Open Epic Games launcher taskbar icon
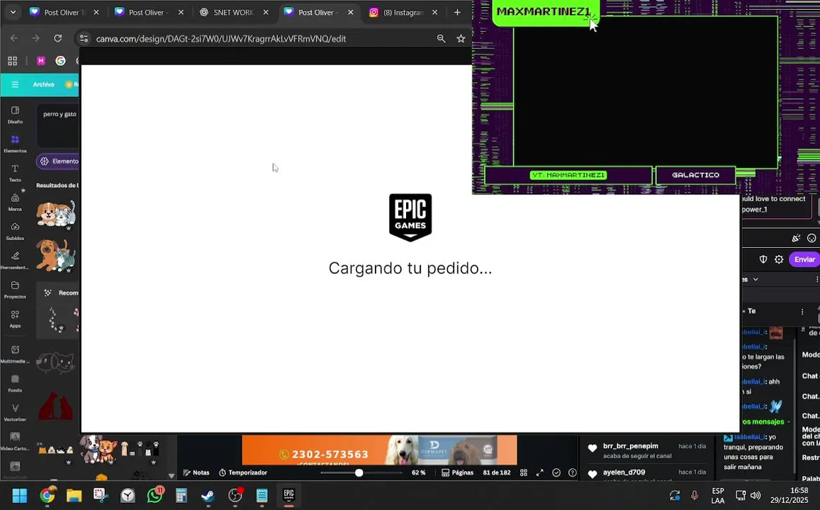Image resolution: width=820 pixels, height=510 pixels. pos(288,495)
